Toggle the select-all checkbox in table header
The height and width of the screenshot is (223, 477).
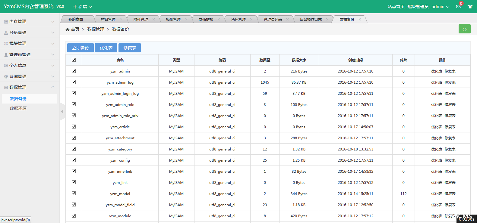pos(74,60)
